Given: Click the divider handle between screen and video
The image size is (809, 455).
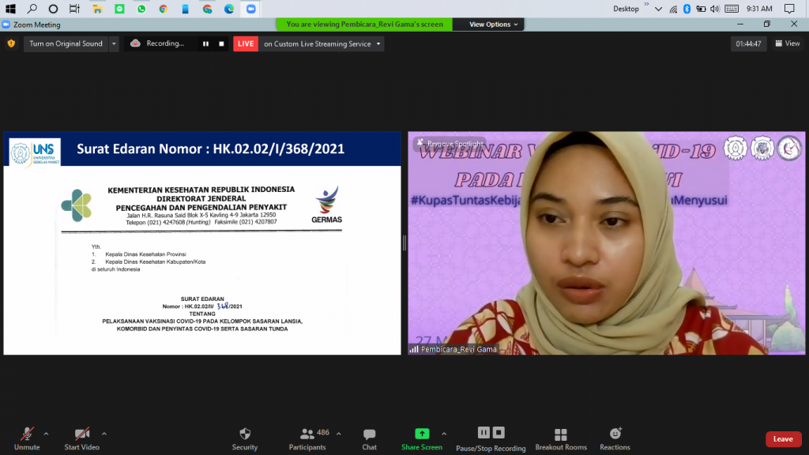Looking at the screenshot, I should point(404,243).
